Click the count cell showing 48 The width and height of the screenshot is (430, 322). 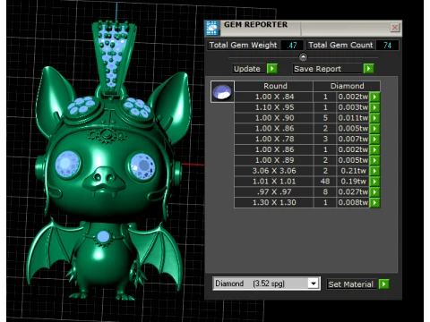click(325, 182)
